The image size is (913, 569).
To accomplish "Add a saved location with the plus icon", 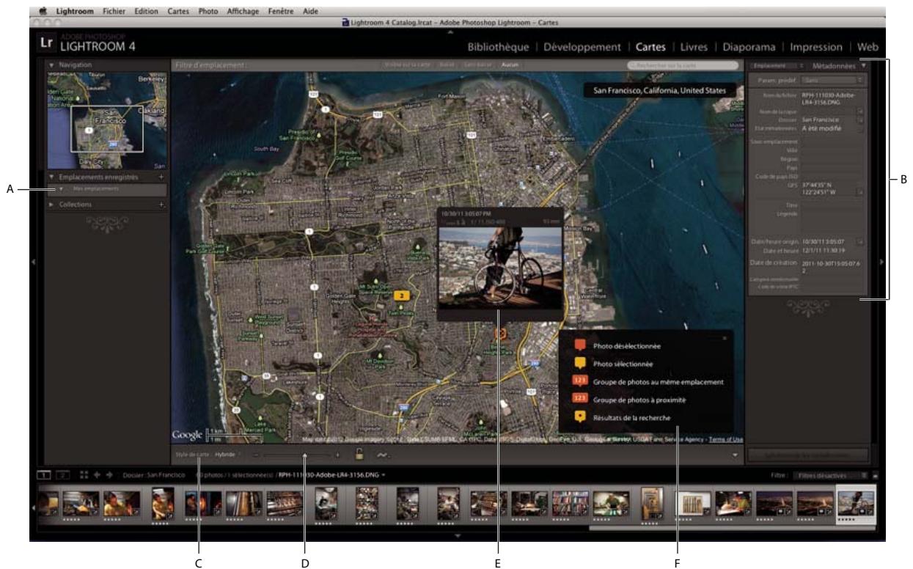I will coord(161,177).
